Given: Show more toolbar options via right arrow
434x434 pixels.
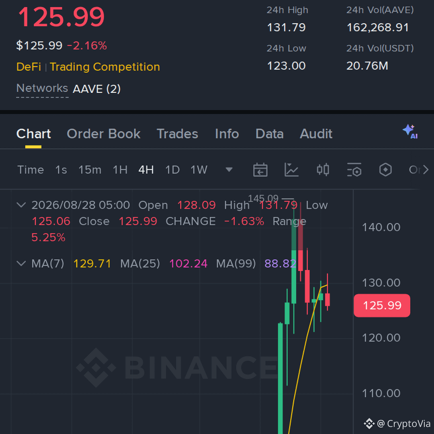Looking at the screenshot, I should point(426,170).
